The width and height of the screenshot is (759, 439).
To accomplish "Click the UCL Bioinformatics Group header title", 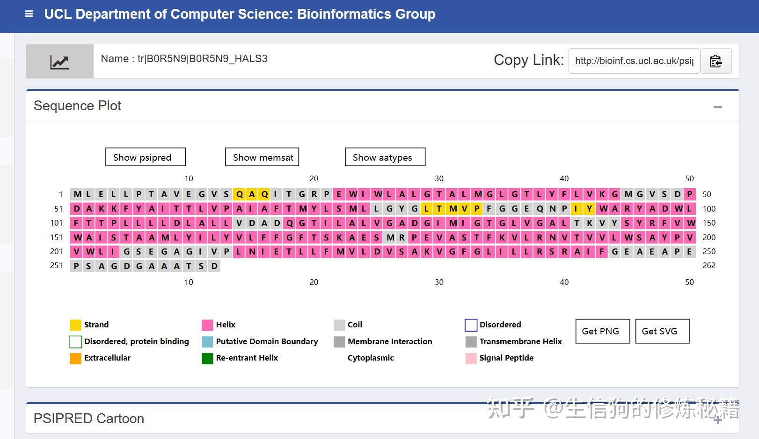I will point(240,14).
